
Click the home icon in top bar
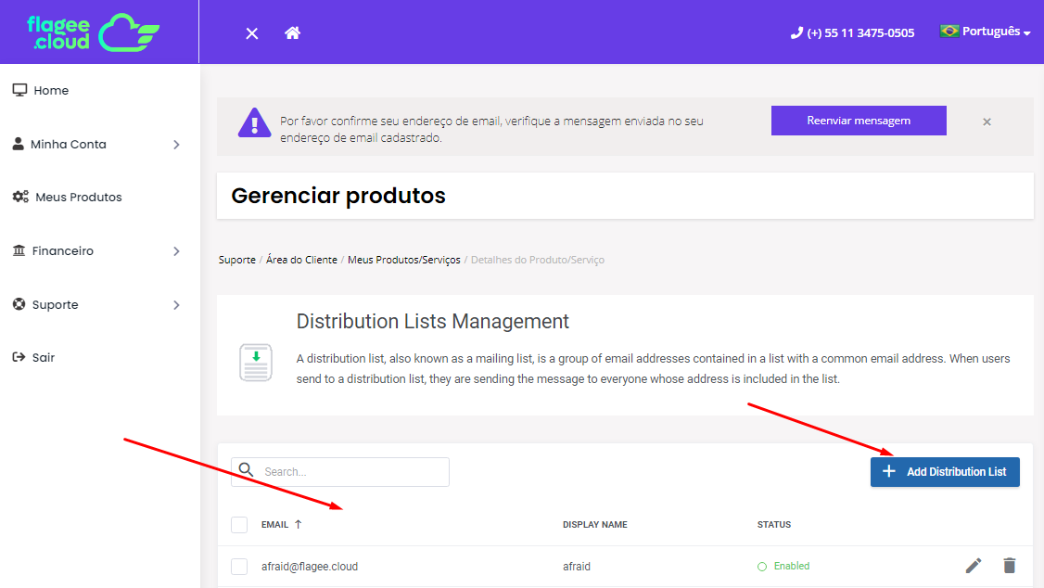pyautogui.click(x=292, y=33)
